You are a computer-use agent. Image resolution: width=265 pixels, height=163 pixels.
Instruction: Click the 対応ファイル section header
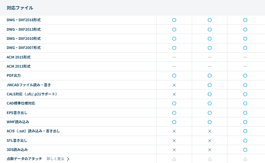pyautogui.click(x=20, y=8)
